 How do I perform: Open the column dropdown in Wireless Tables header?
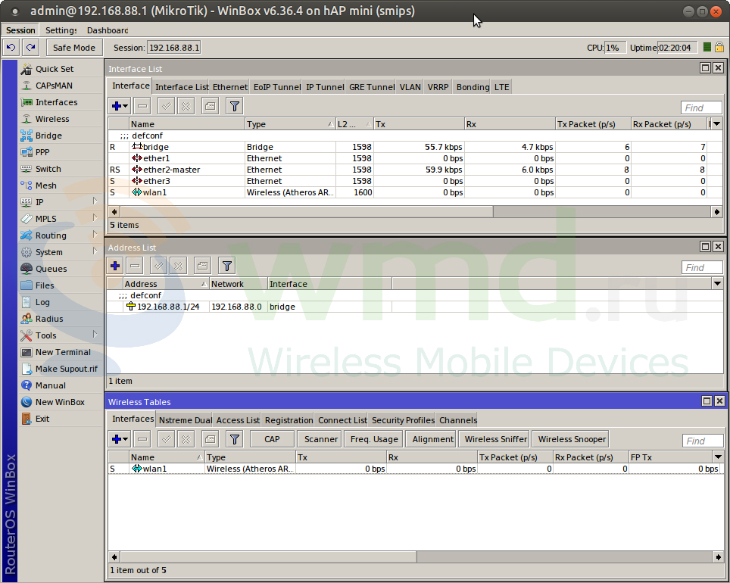(719, 457)
